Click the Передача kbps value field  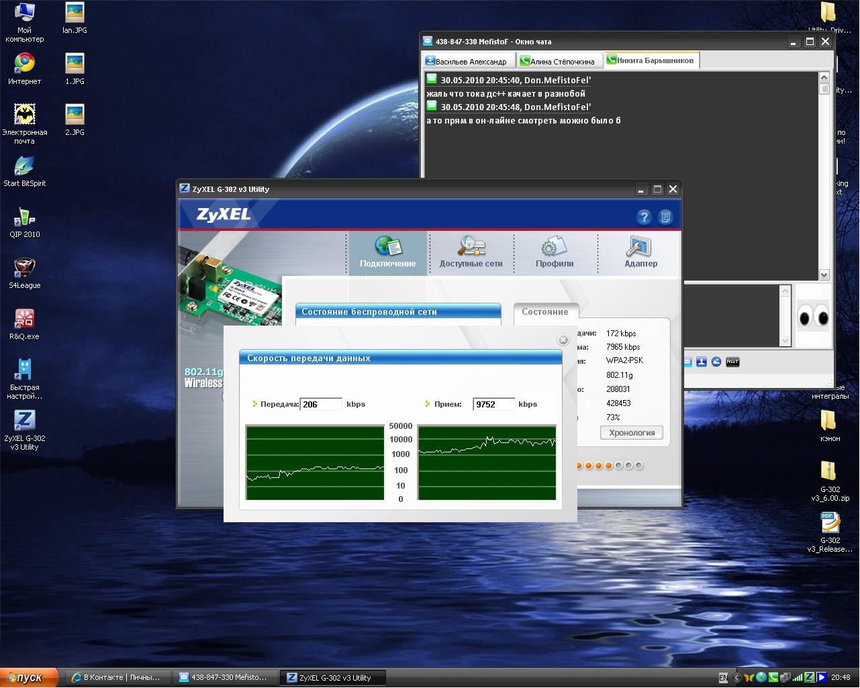coord(321,404)
